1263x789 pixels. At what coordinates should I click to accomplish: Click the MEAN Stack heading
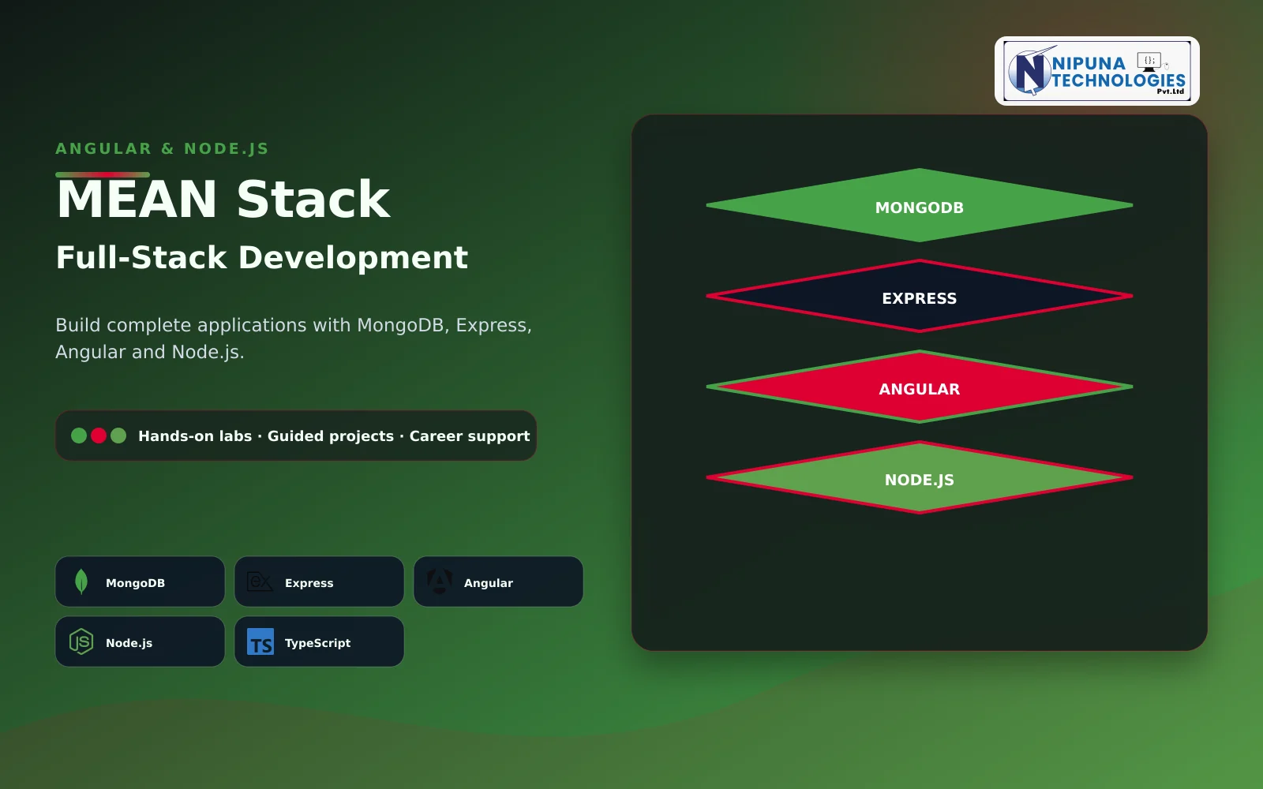coord(223,199)
